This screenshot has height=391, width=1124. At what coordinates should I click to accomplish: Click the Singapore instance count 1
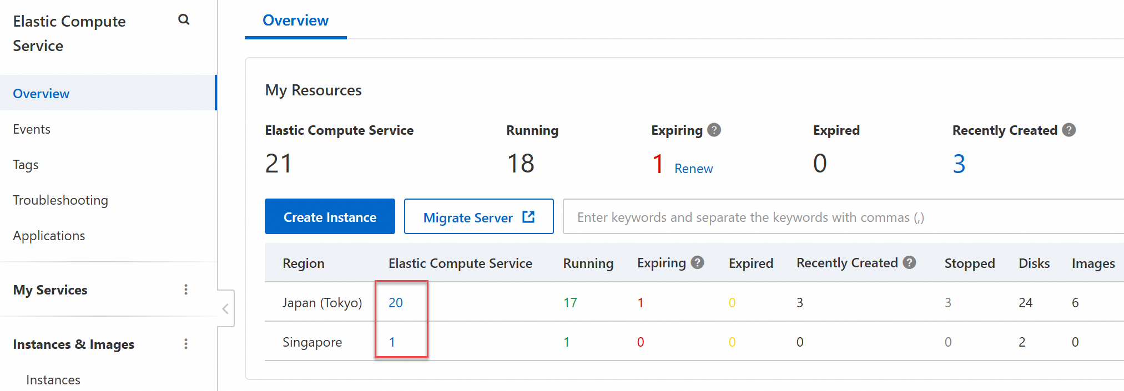(392, 342)
